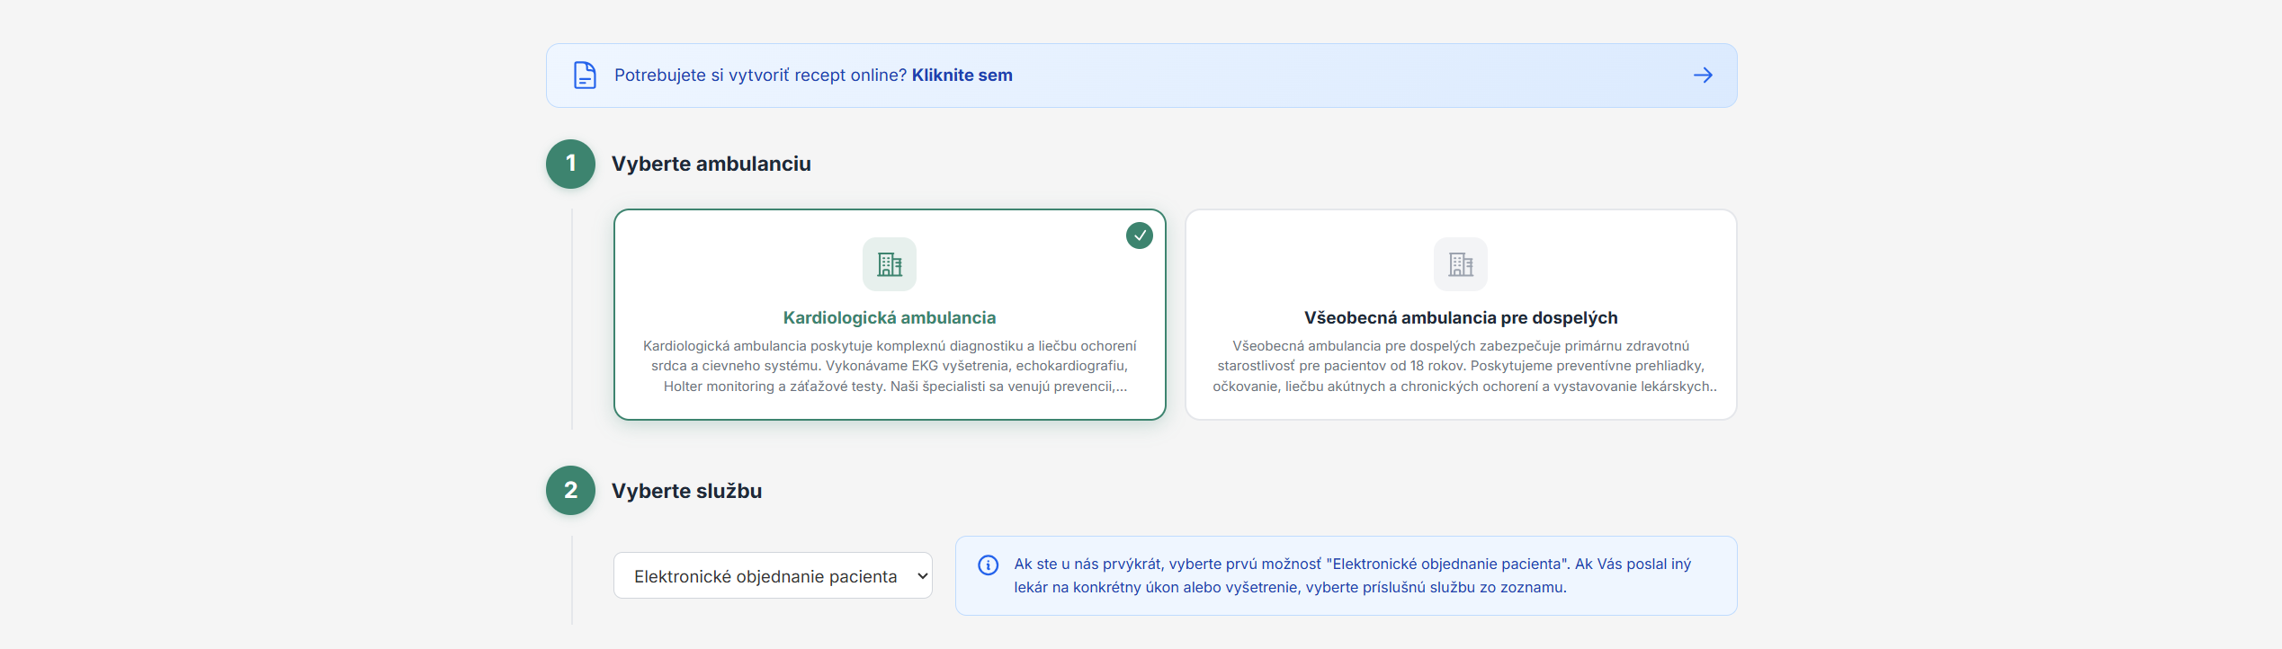The width and height of the screenshot is (2282, 649).
Task: Open the Kliknite sem link
Action: pyautogui.click(x=962, y=76)
